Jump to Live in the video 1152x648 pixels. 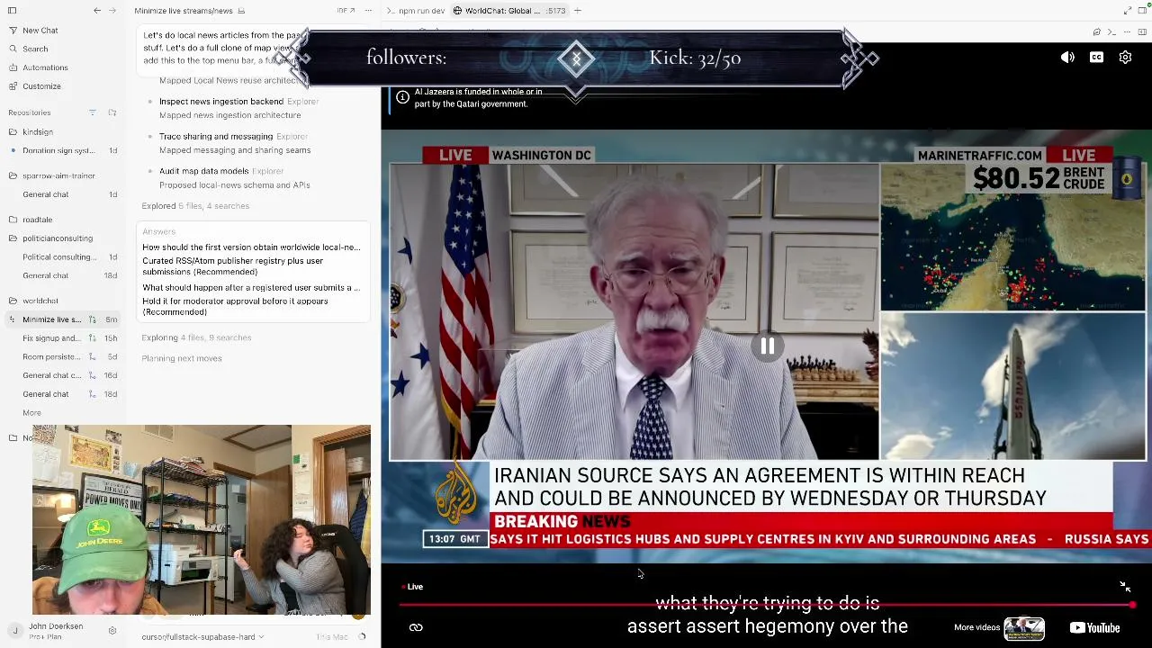[413, 587]
